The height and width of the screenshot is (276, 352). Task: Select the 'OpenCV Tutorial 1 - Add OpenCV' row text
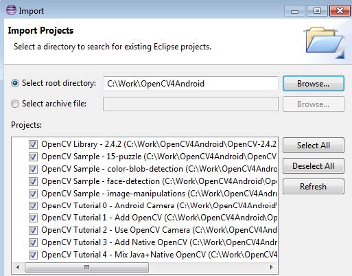[x=159, y=218]
